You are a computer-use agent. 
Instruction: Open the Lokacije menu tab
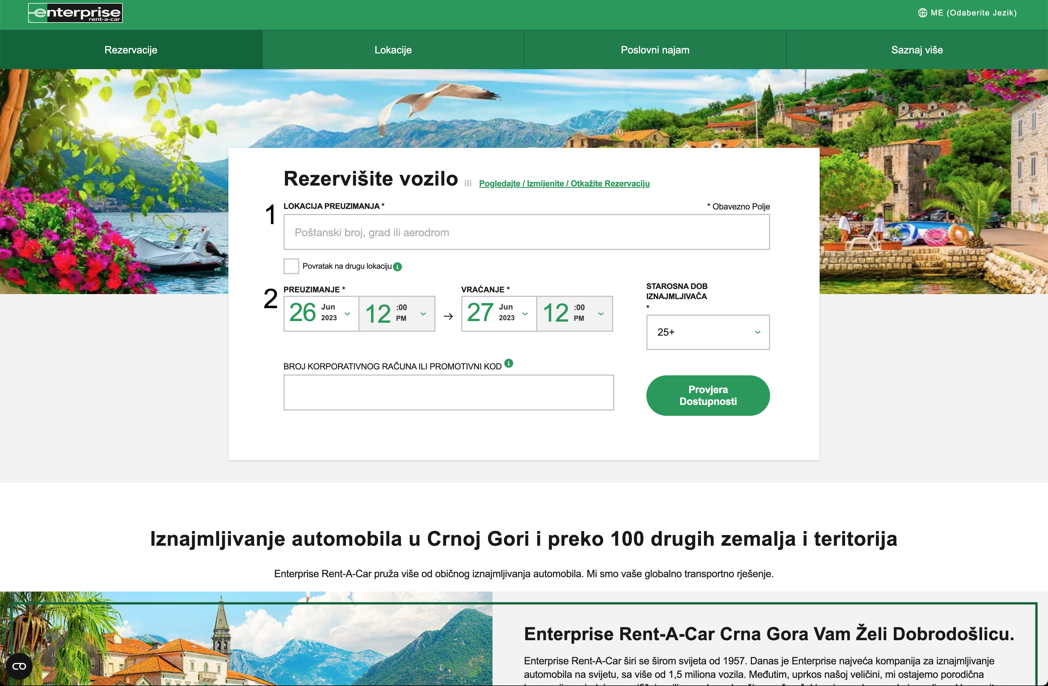pos(393,50)
